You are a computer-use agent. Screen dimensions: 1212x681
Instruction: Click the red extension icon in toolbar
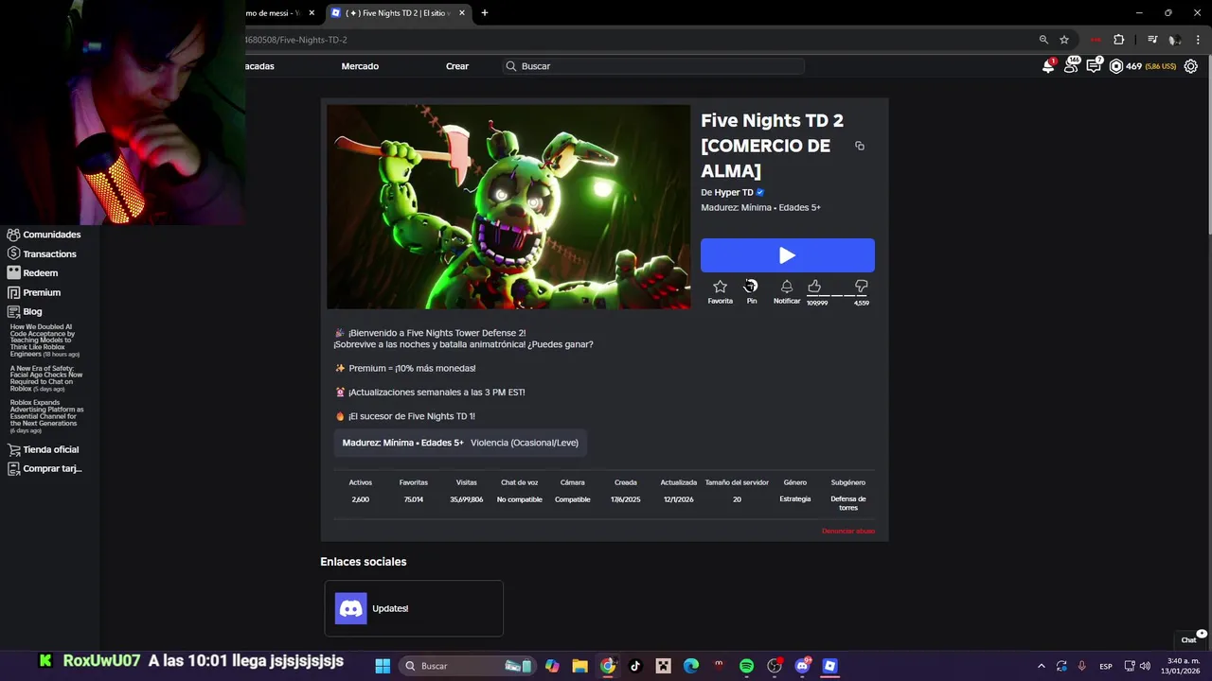click(x=1096, y=40)
